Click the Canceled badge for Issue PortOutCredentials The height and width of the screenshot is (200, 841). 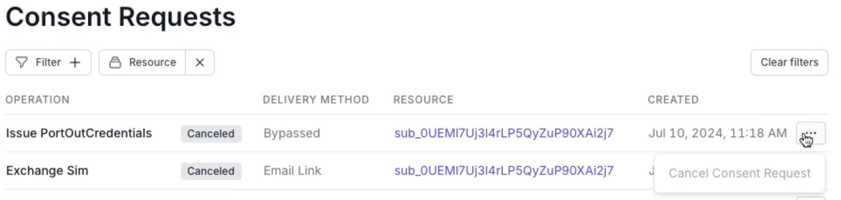click(211, 133)
